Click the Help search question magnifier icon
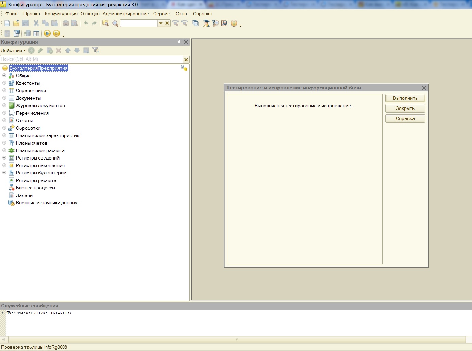Viewport: 472px width, 351px height. (x=215, y=23)
